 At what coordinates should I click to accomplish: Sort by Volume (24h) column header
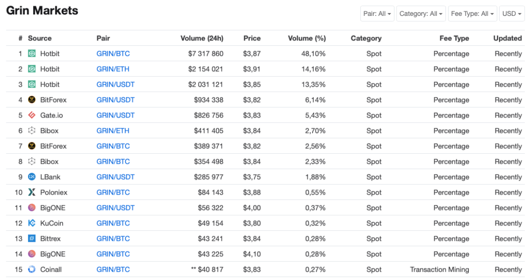pyautogui.click(x=202, y=38)
